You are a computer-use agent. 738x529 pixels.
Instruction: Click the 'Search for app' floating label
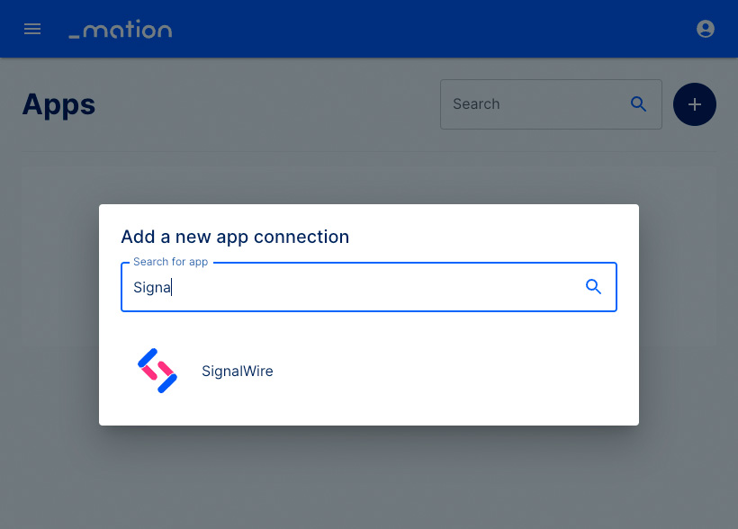click(170, 262)
